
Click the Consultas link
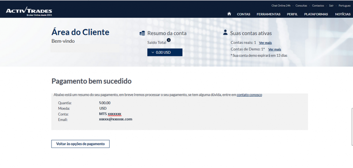tap(301, 6)
